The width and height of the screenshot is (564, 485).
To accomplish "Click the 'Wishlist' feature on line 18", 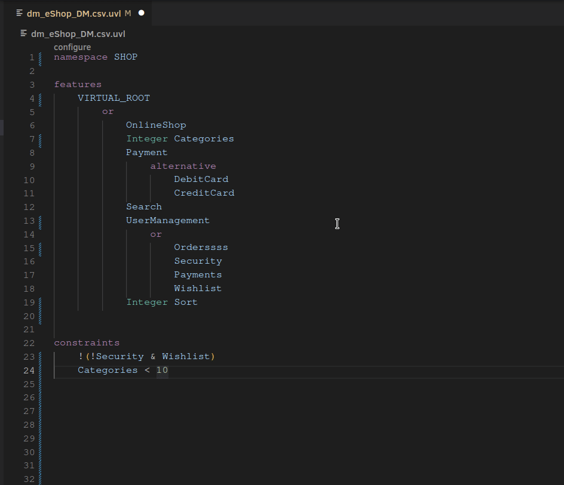I will [x=198, y=289].
